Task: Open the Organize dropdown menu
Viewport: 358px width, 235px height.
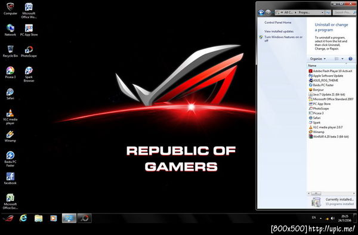Action: (317, 59)
